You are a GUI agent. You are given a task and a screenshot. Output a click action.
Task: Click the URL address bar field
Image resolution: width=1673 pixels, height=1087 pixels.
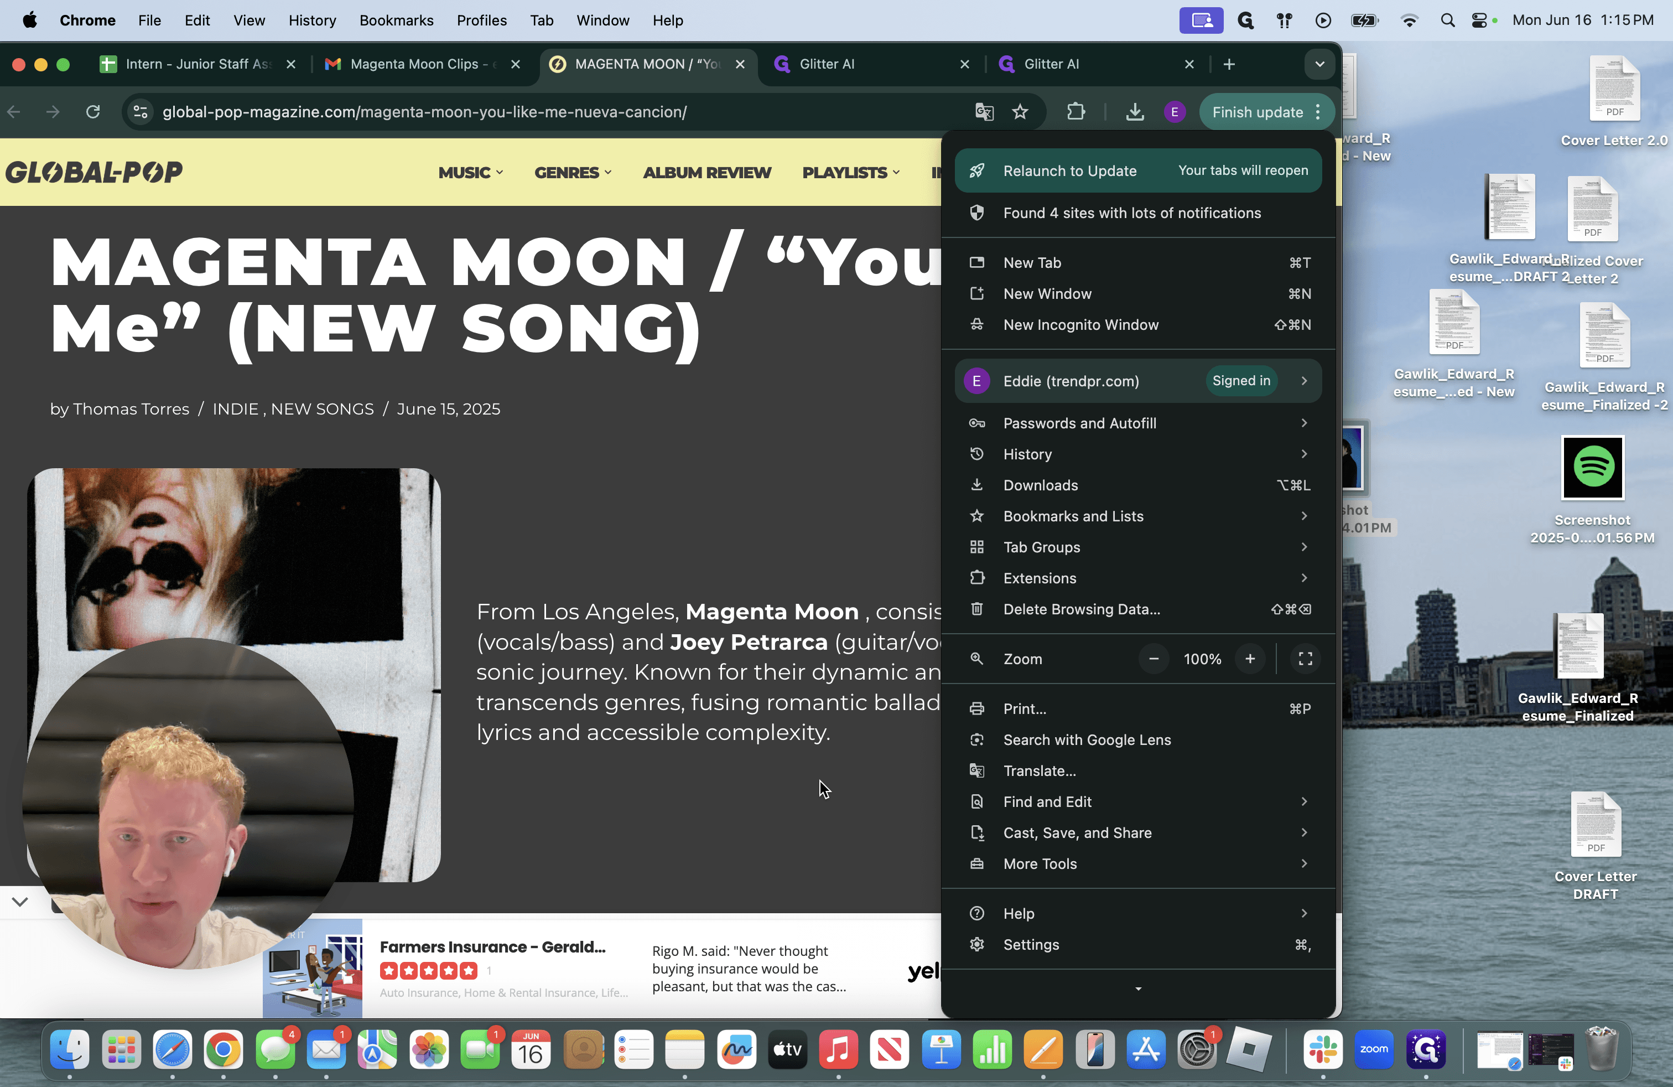548,112
